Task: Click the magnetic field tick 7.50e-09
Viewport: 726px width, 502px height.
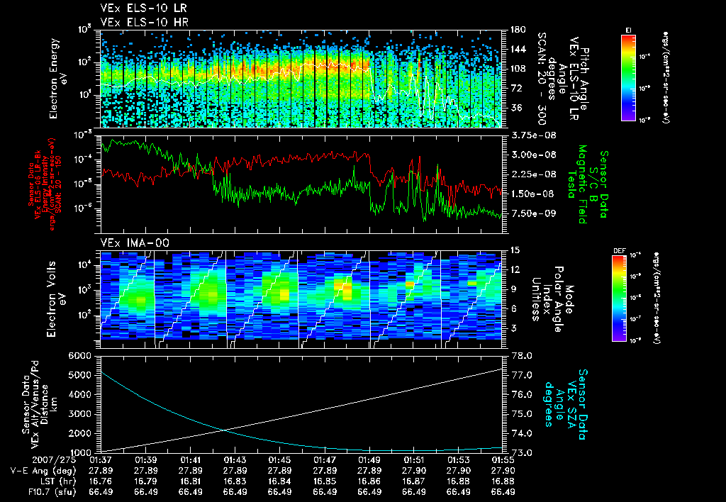Action: coord(533,213)
